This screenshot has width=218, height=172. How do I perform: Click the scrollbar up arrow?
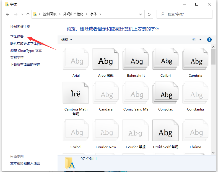(x=213, y=47)
